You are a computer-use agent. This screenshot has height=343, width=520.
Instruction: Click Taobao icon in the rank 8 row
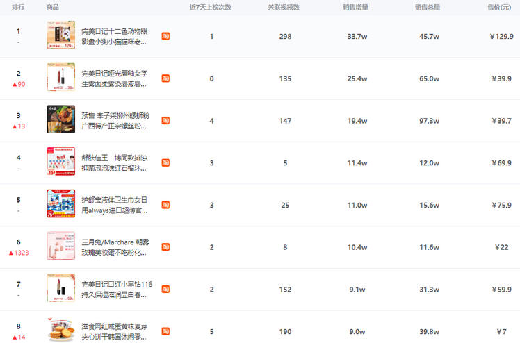pyautogui.click(x=165, y=331)
